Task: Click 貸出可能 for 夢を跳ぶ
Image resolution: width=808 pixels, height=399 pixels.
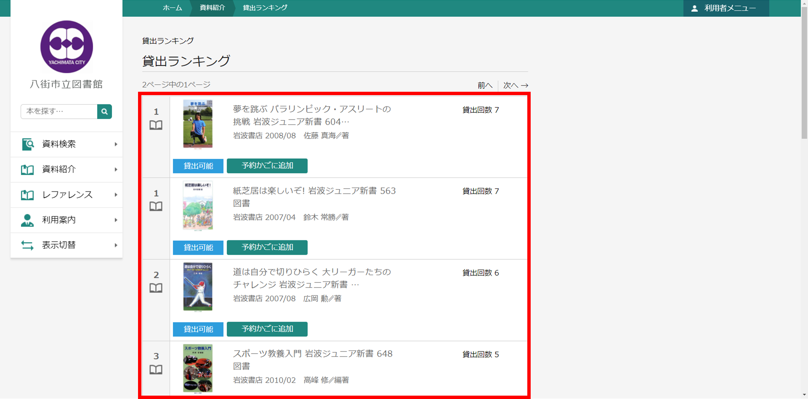Action: click(198, 166)
